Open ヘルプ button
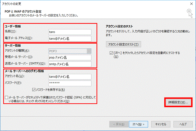This screenshot has height=131, width=196. point(183,124)
